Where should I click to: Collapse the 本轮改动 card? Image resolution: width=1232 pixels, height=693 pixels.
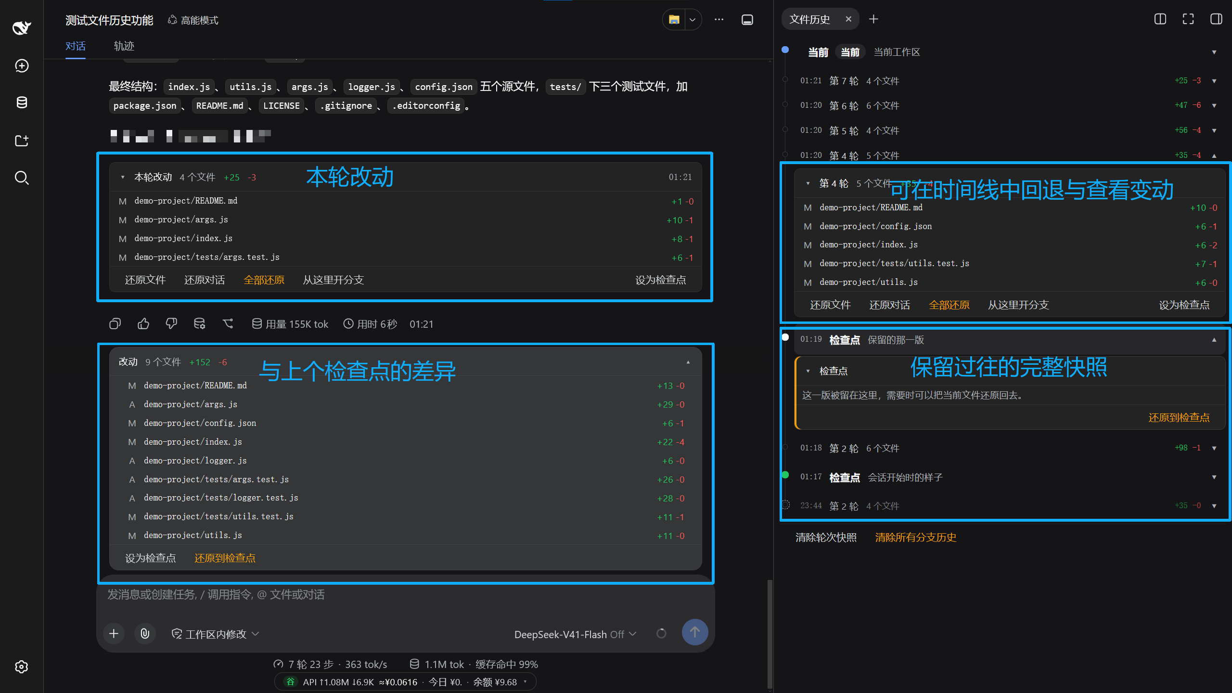point(123,177)
